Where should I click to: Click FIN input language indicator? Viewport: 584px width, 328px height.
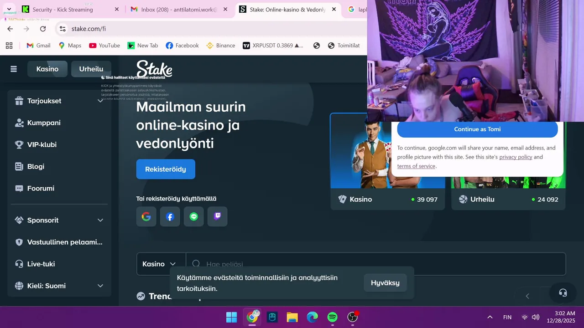(x=507, y=317)
